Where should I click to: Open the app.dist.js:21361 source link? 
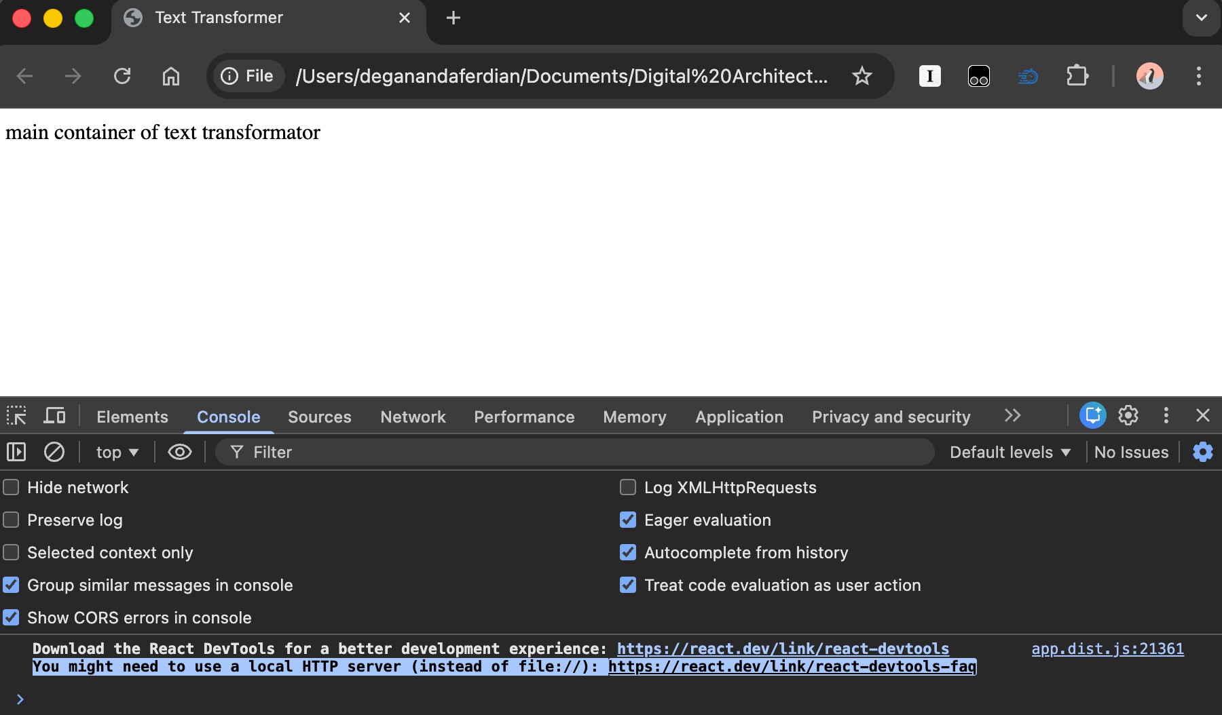[1107, 649]
